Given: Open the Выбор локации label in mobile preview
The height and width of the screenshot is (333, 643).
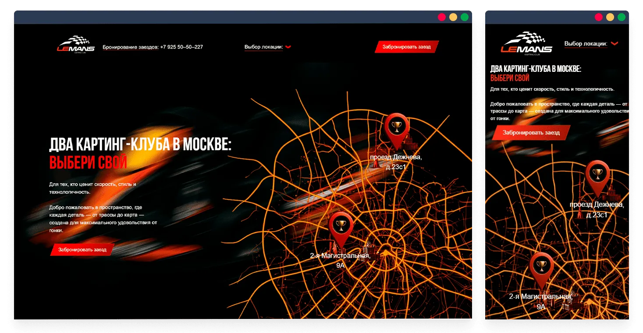Looking at the screenshot, I should (585, 44).
